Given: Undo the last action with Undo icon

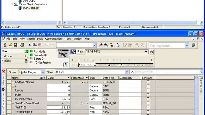Looking at the screenshot, I should tap(46, 45).
